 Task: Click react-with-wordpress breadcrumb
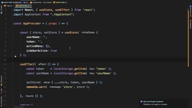pyautogui.click(x=11, y=2)
